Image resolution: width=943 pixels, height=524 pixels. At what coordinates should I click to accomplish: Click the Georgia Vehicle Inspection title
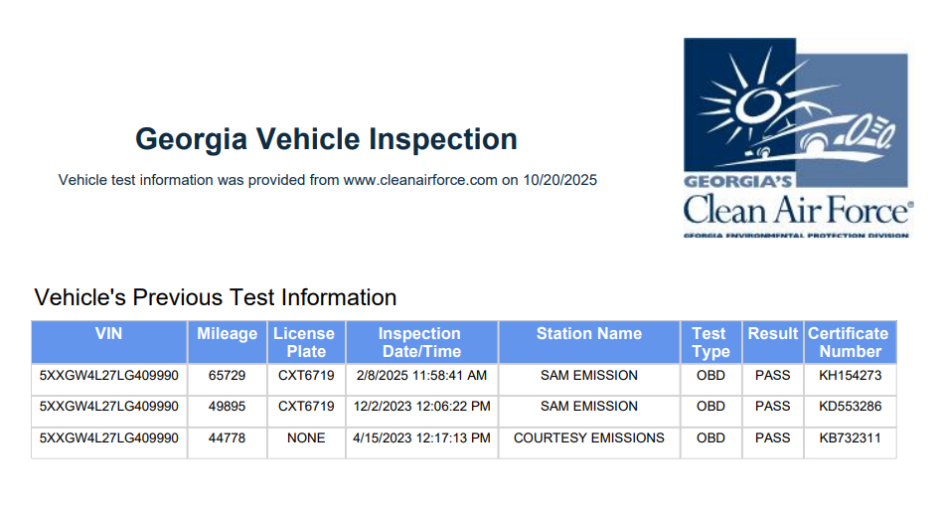(326, 139)
